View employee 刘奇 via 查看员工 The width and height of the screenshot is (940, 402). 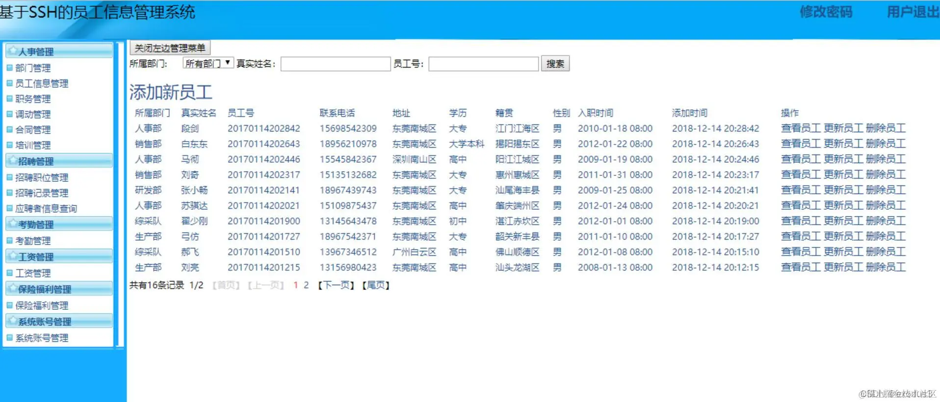(x=801, y=175)
